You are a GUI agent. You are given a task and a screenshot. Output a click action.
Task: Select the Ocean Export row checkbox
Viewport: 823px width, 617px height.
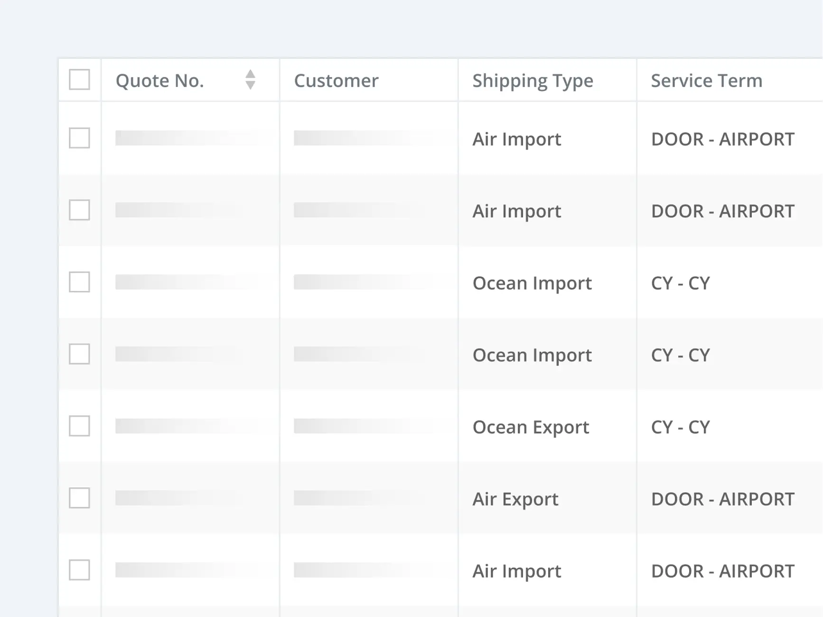pos(79,426)
